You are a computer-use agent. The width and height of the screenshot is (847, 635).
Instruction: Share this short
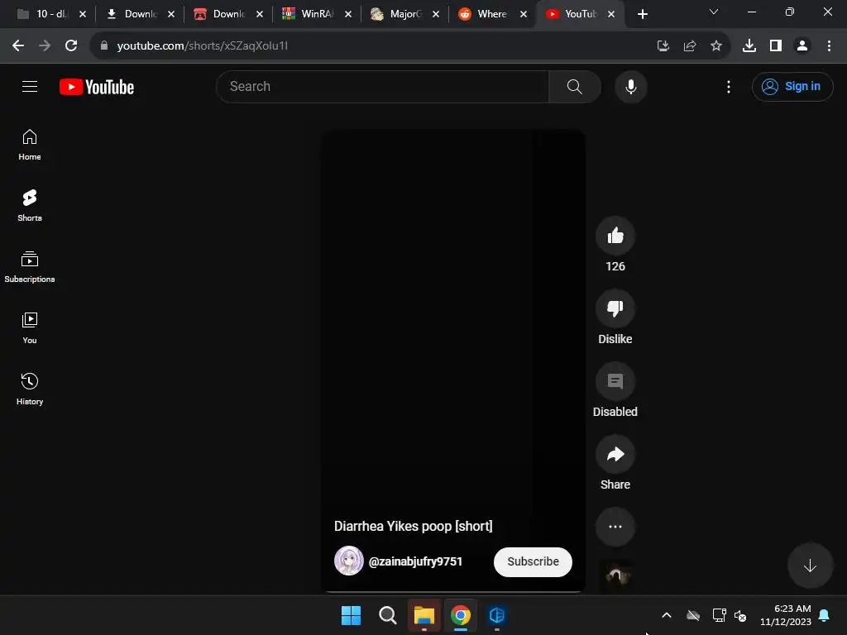[x=615, y=454]
